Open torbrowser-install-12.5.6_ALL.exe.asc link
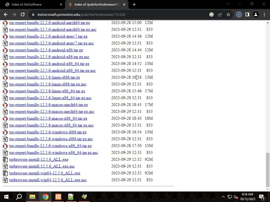This screenshot has width=270, height=202. (42, 166)
